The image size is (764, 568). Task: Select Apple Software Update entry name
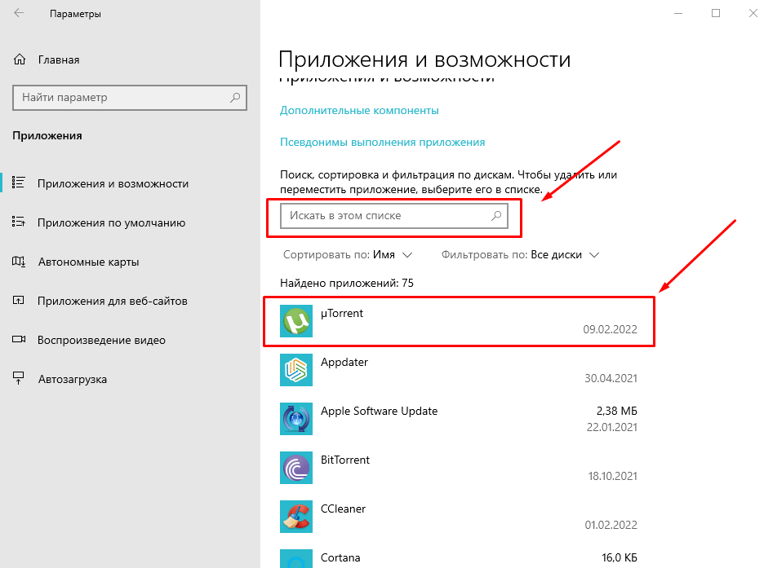click(x=379, y=411)
